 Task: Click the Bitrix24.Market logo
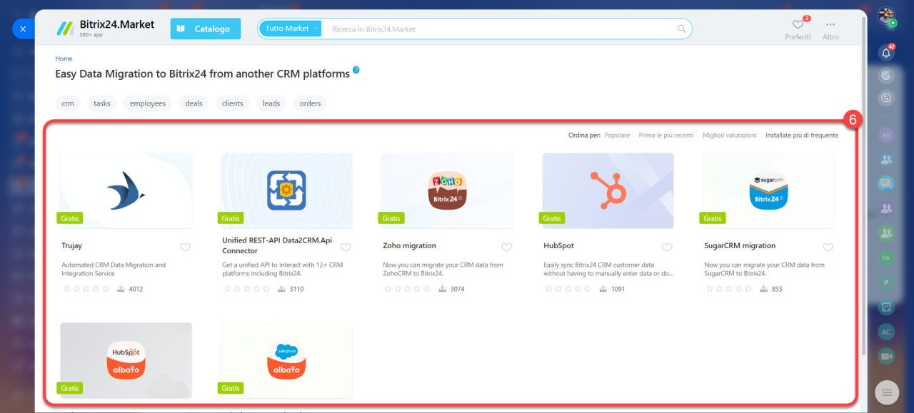[106, 29]
